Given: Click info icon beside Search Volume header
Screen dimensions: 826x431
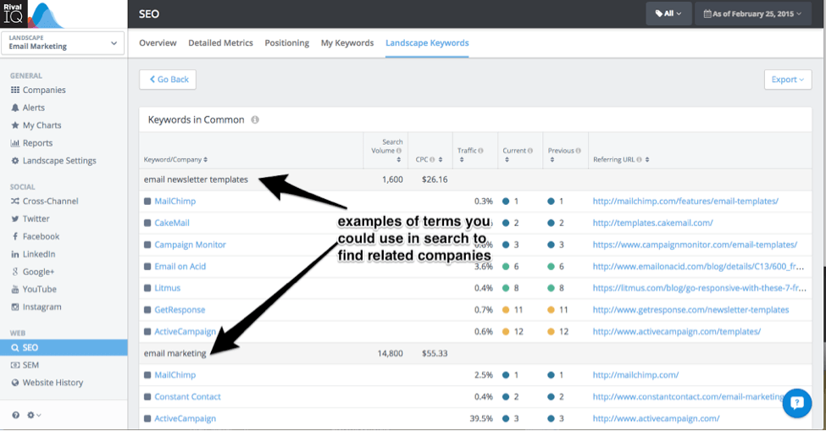Looking at the screenshot, I should tap(399, 151).
